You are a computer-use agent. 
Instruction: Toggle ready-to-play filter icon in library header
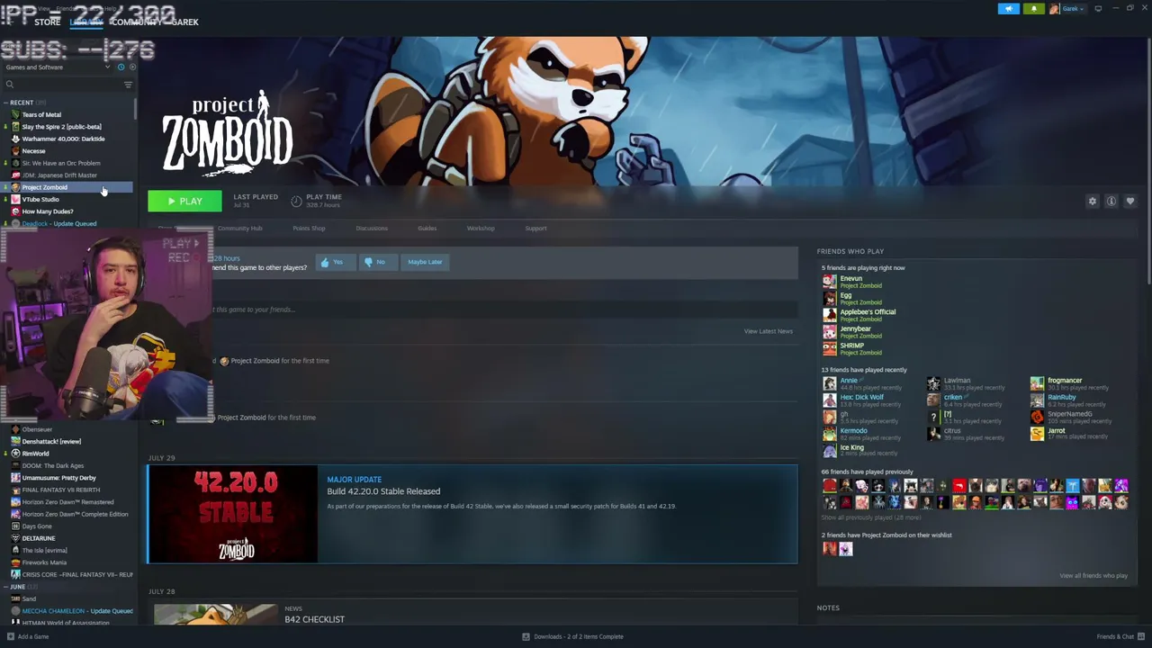[131, 67]
